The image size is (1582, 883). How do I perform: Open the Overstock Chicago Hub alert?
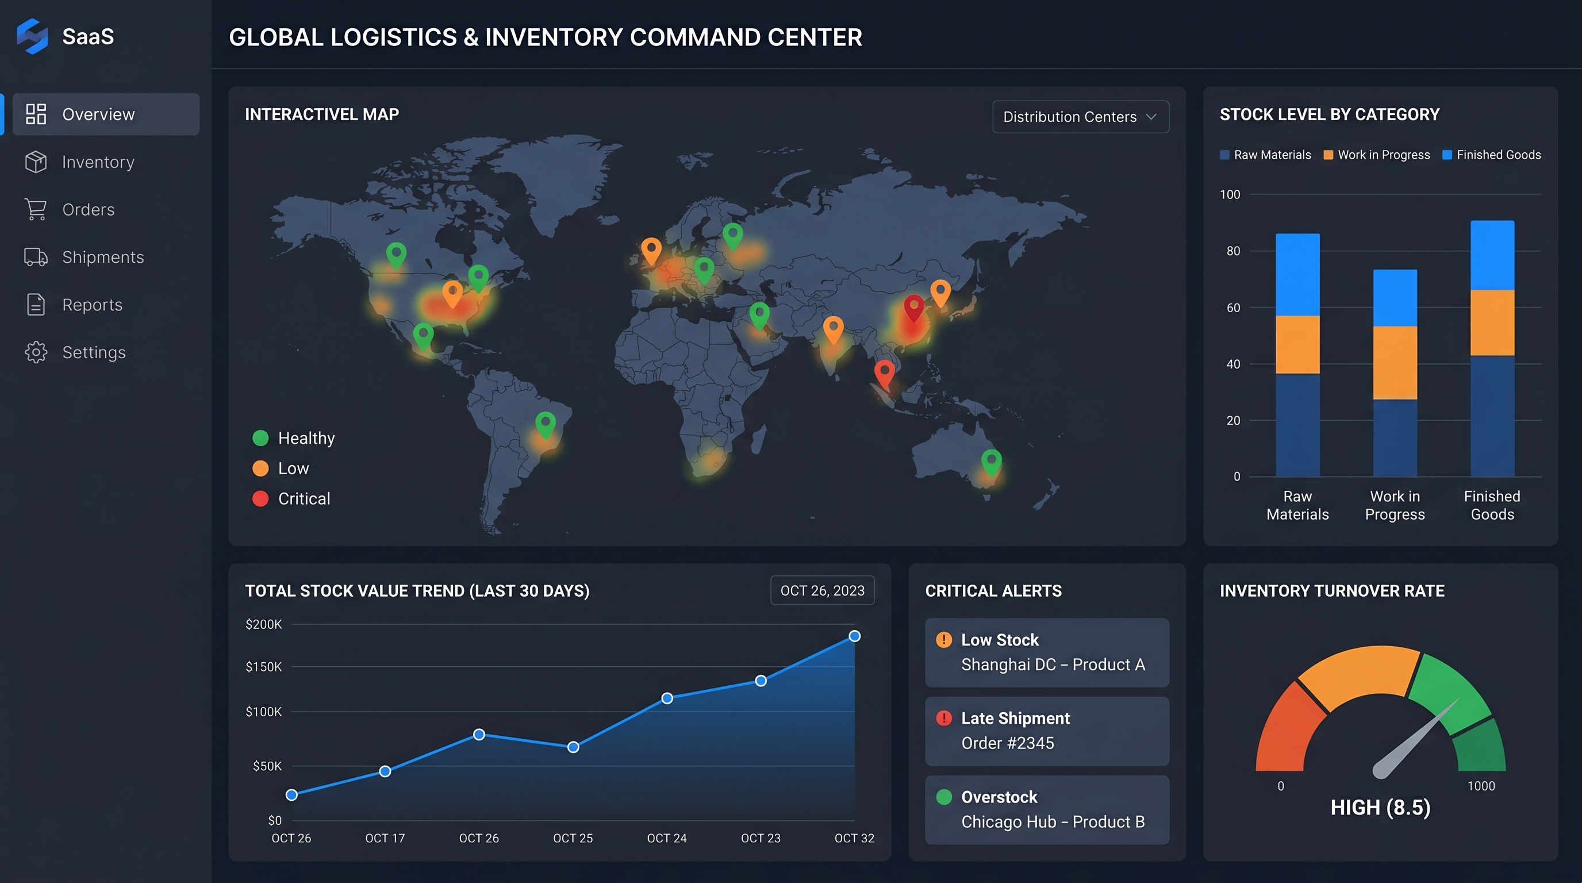[1047, 809]
